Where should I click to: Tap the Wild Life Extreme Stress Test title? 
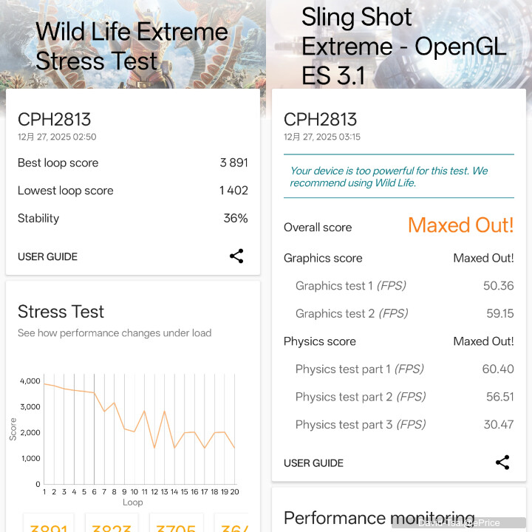[132, 46]
